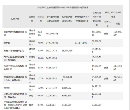This screenshot has width=130, height=110.
Task: Click the '持有无限售条件的普通股数量' column header
Action: coord(97,19)
